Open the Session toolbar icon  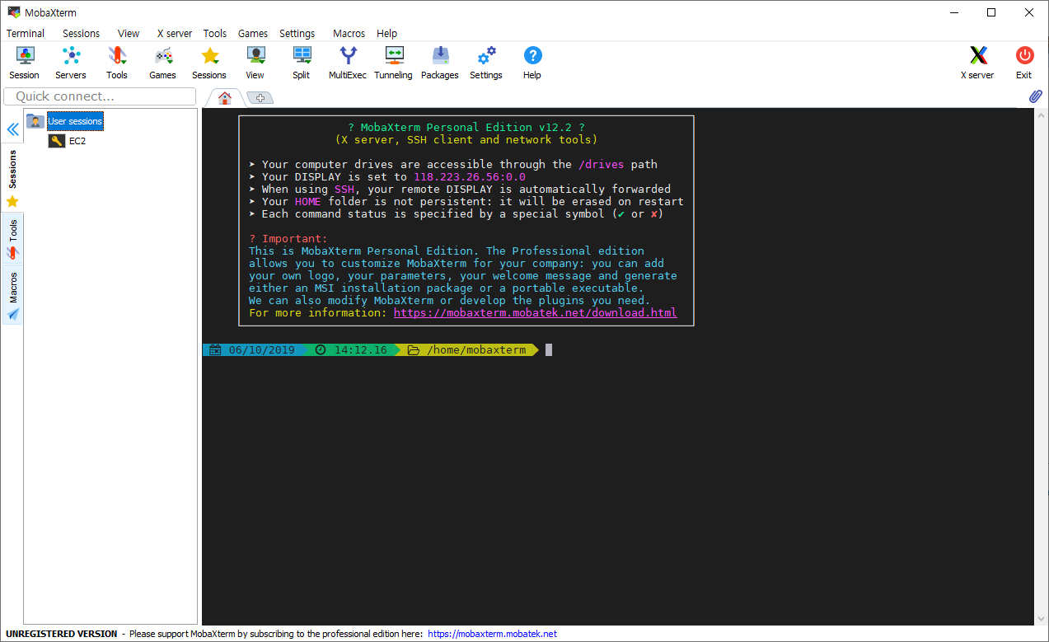[x=25, y=63]
